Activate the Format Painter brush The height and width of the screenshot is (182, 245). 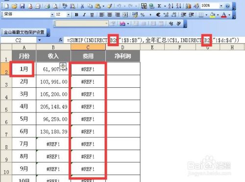pyautogui.click(x=110, y=6)
